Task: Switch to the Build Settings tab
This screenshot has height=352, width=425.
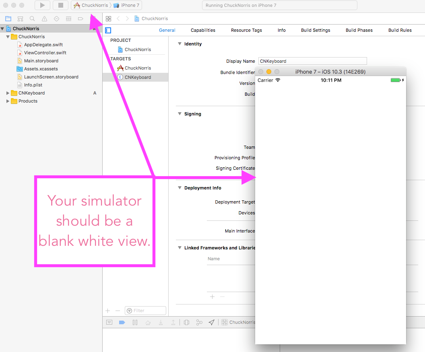Action: click(x=316, y=30)
